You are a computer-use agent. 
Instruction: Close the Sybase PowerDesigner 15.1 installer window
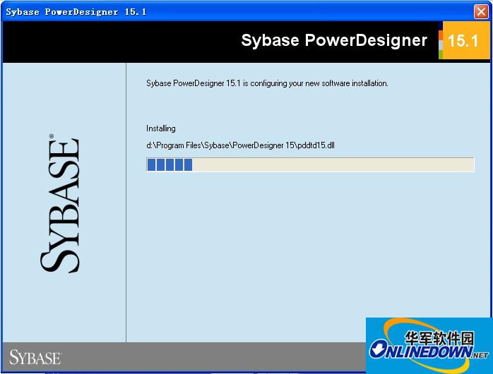coord(481,12)
